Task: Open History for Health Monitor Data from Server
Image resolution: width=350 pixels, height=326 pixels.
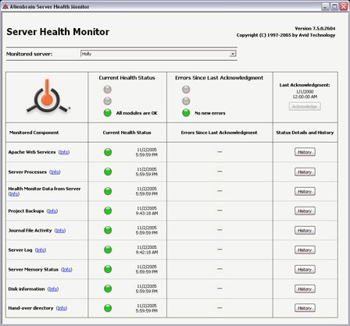Action: click(305, 191)
